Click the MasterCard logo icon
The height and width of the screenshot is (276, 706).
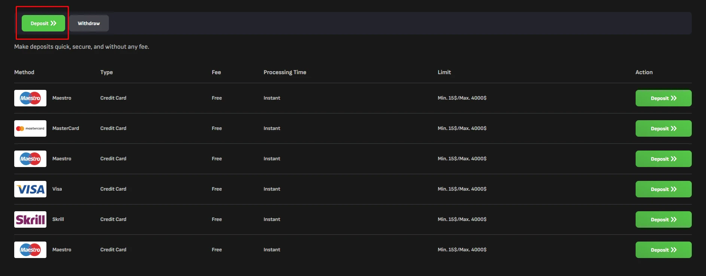30,128
